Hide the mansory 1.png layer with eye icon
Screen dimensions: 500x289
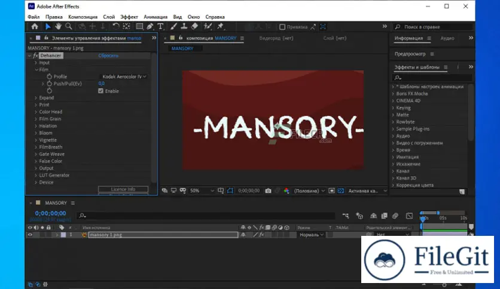(x=30, y=235)
